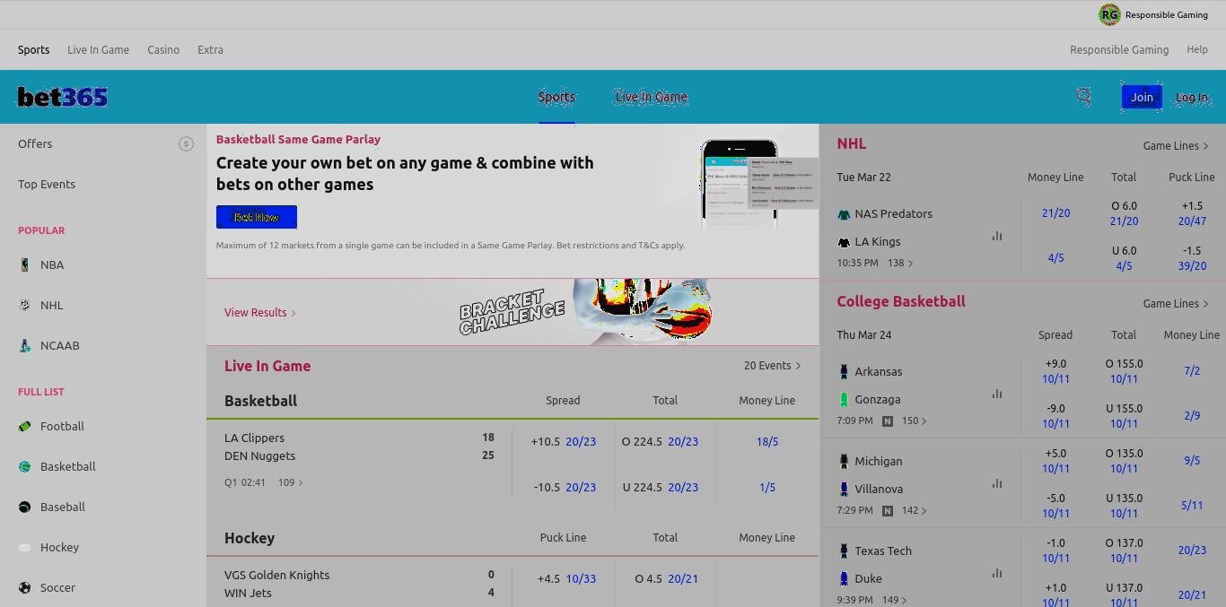The width and height of the screenshot is (1226, 607).
Task: Open stats icon for Michigan vs Villanova
Action: [x=997, y=483]
